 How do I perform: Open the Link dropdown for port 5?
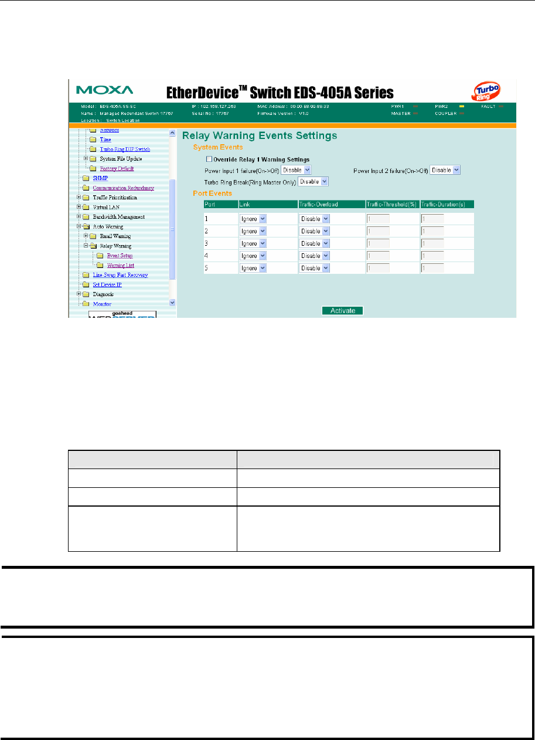click(254, 268)
